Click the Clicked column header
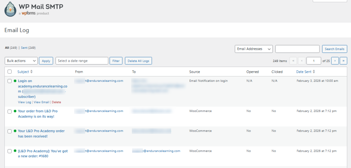 pos(277,72)
